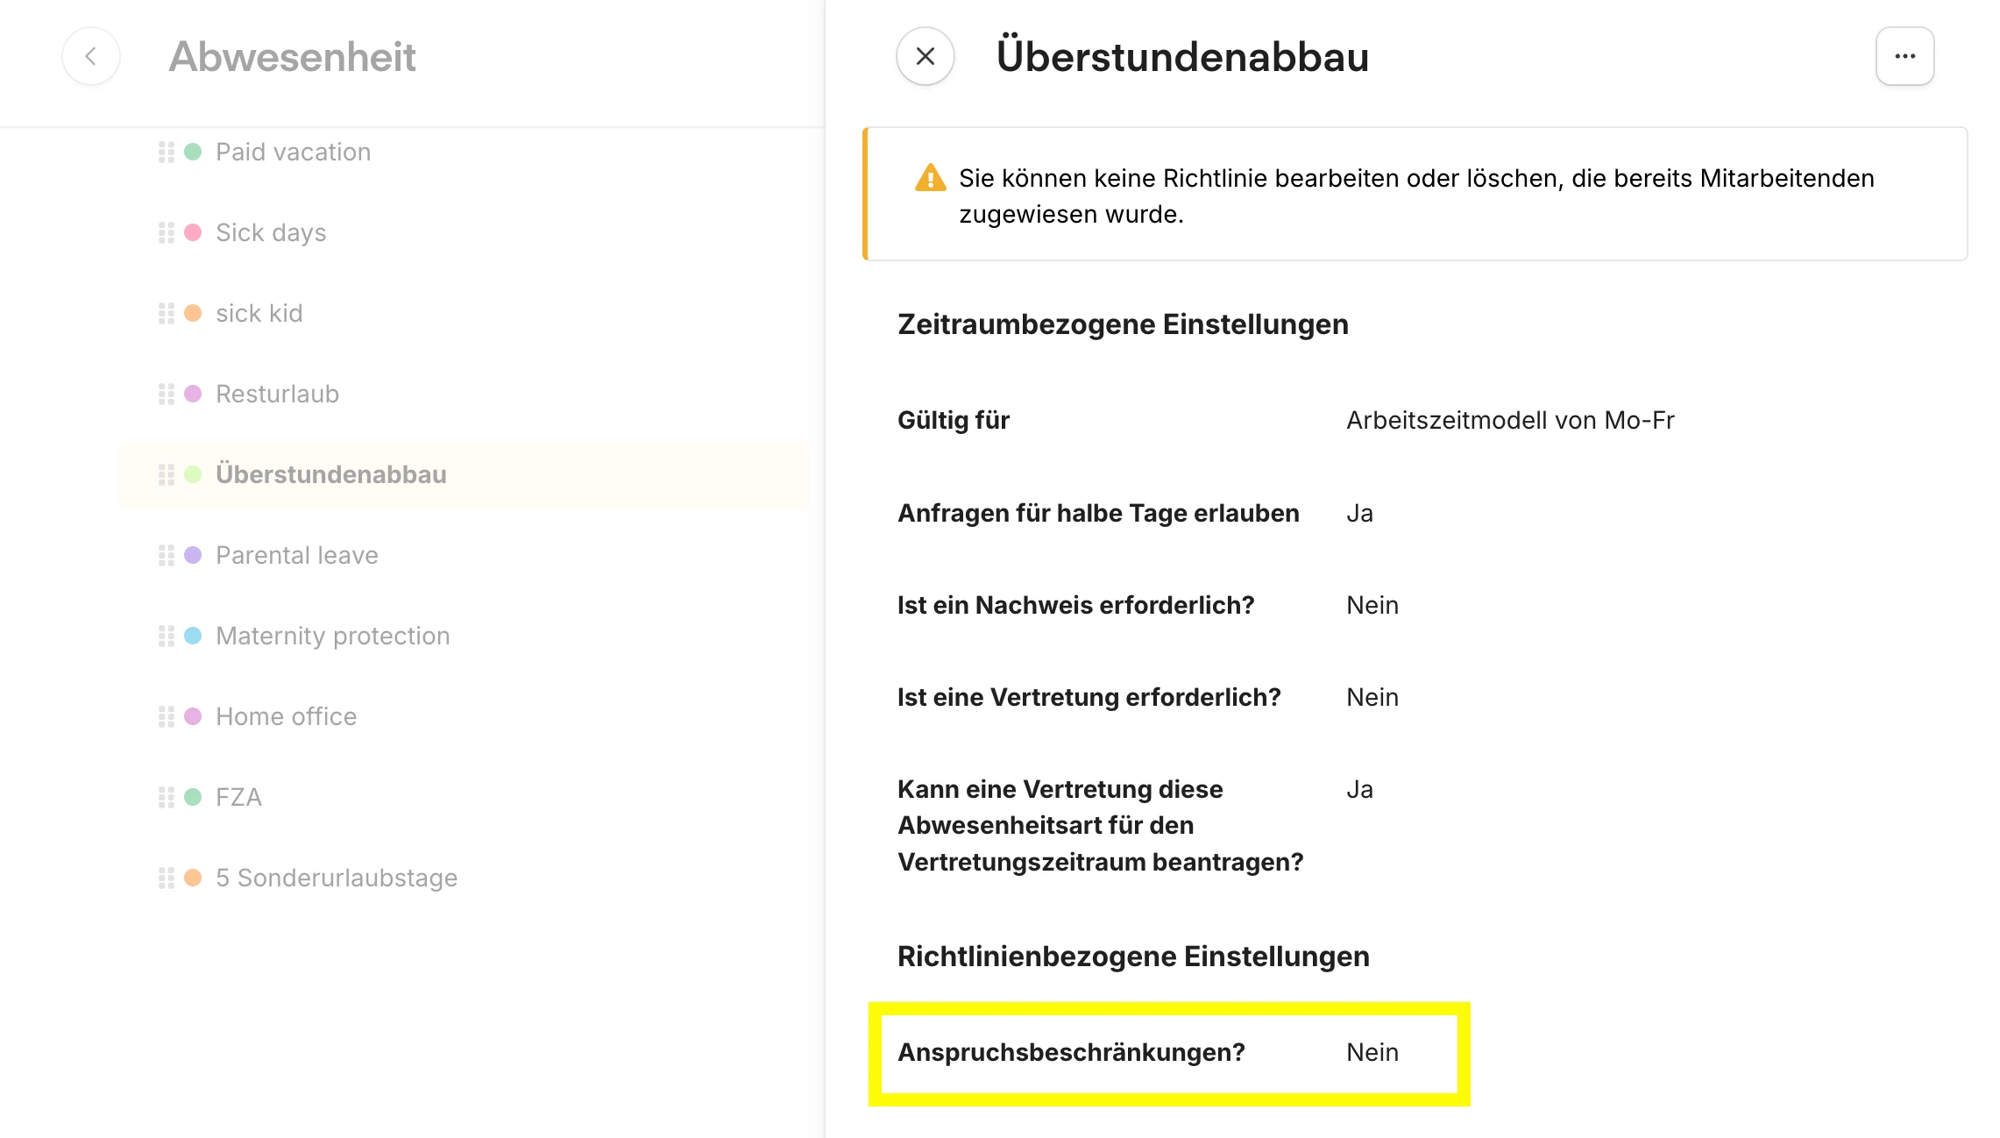Select the Sick days absence type
Image resolution: width=2000 pixels, height=1138 pixels.
[271, 232]
